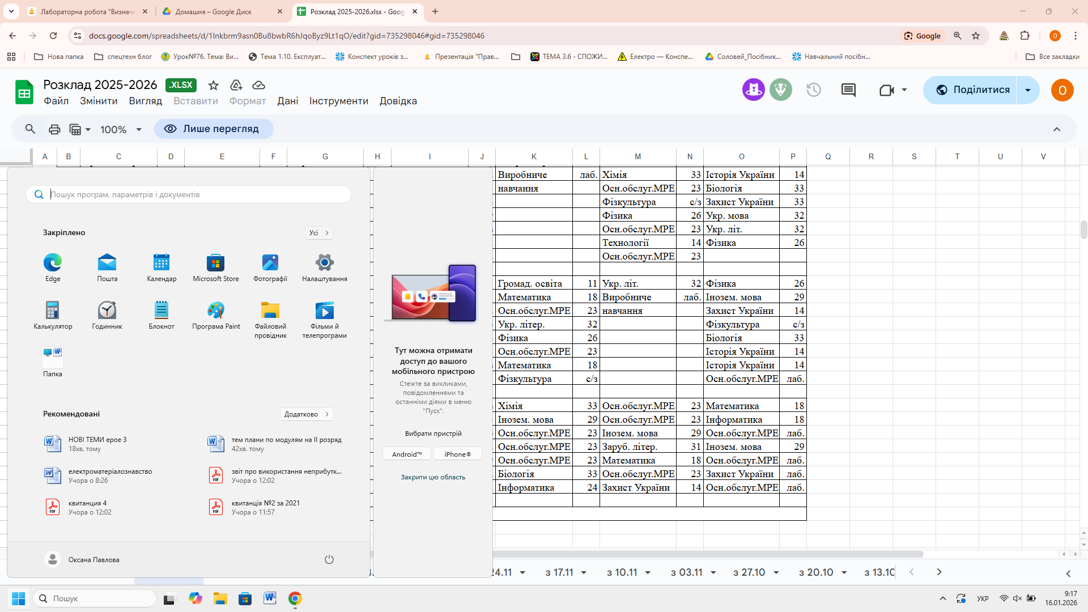The width and height of the screenshot is (1088, 612).
Task: Switch to the з 17.11 sheet tab
Action: pos(559,572)
